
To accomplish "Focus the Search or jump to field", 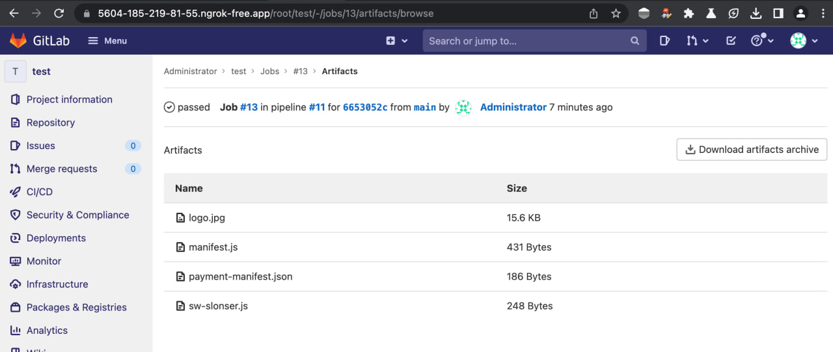I will 527,40.
